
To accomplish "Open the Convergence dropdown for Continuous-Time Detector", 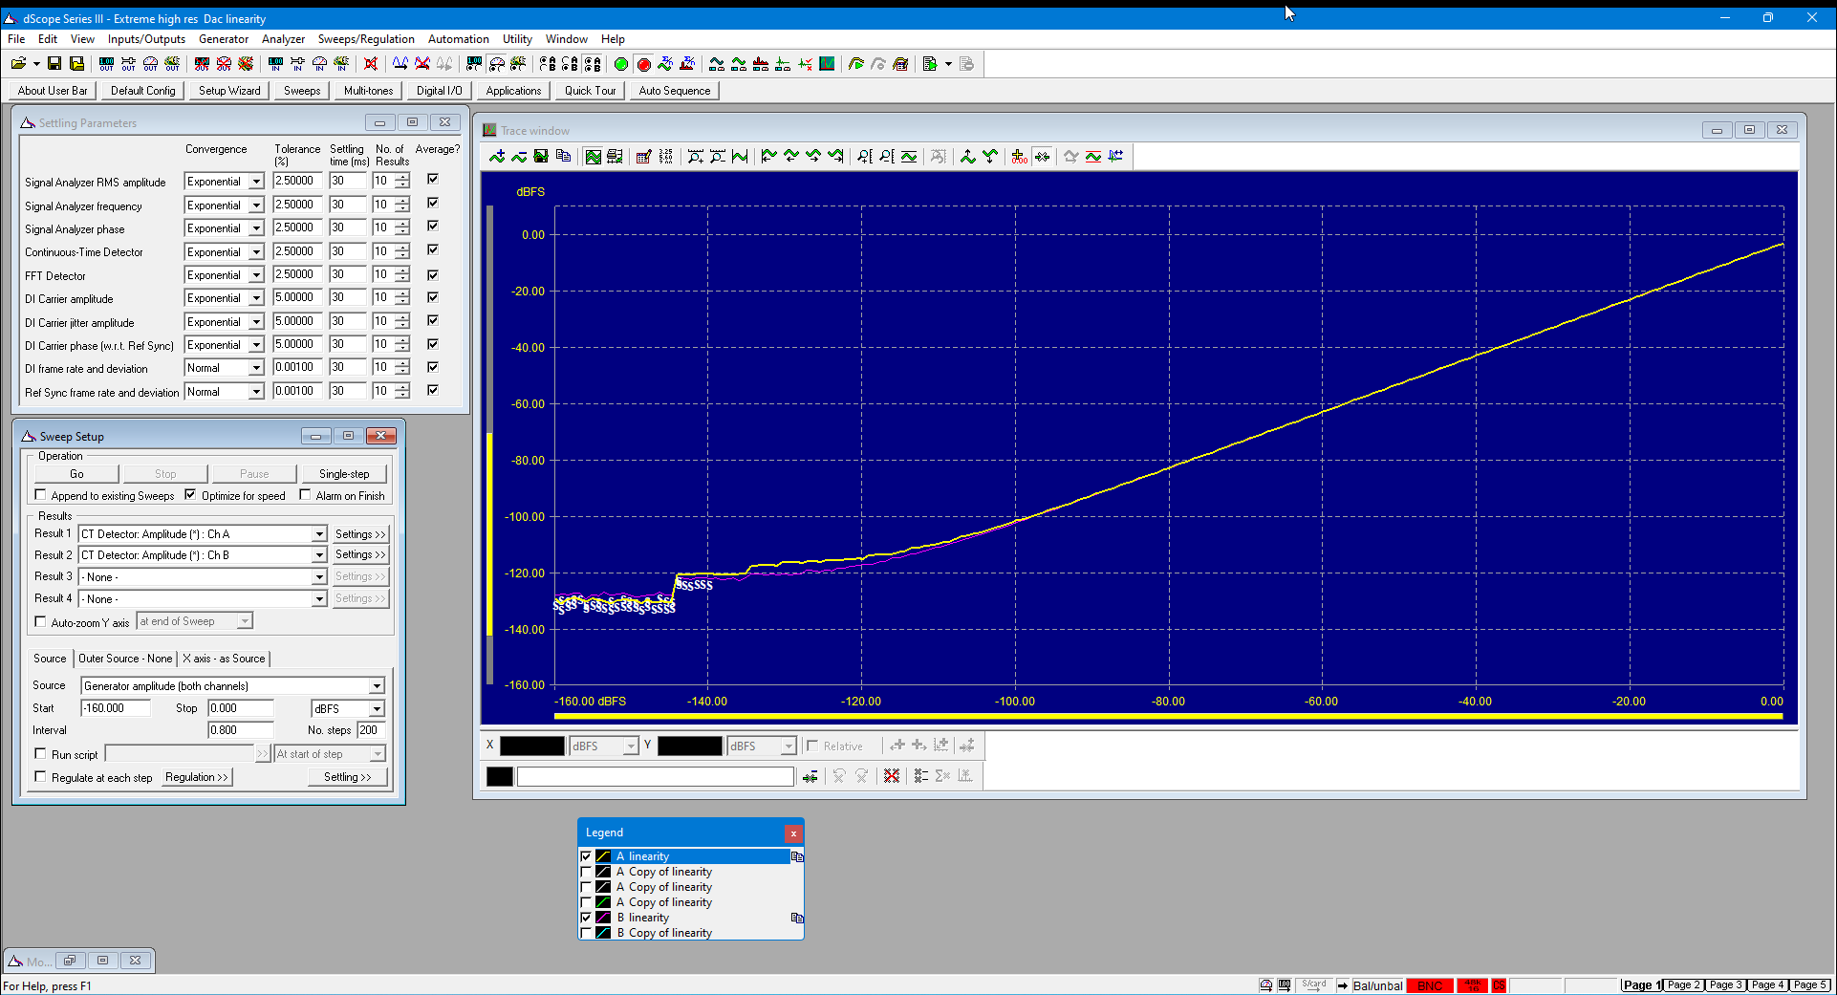I will (256, 252).
